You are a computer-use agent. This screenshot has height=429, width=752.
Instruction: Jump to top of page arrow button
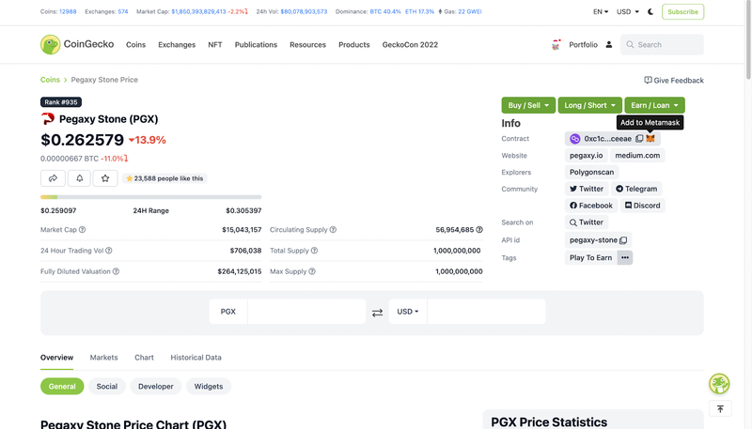(720, 409)
